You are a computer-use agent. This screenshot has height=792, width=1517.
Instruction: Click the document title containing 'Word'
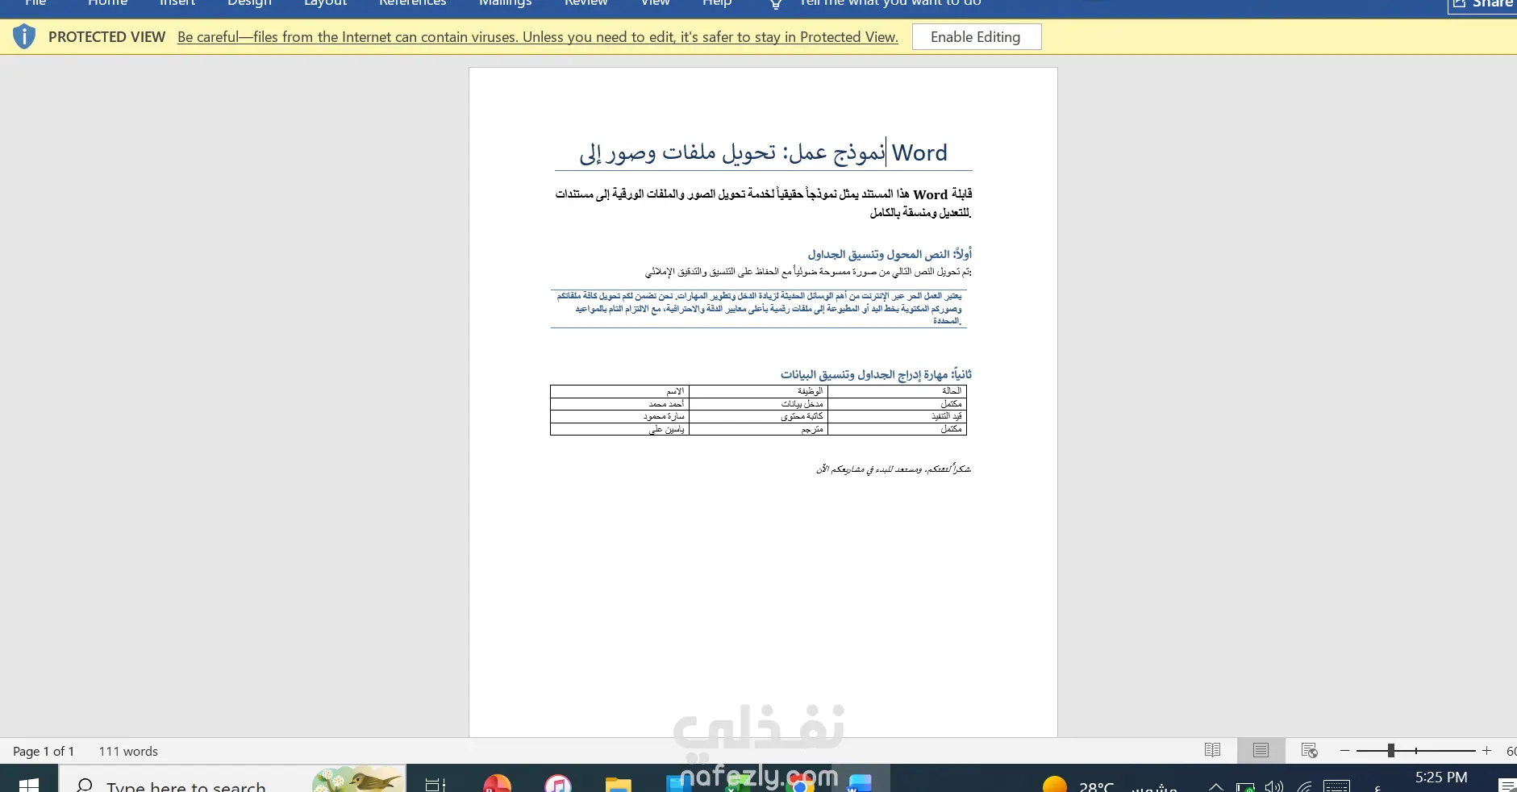[763, 152]
